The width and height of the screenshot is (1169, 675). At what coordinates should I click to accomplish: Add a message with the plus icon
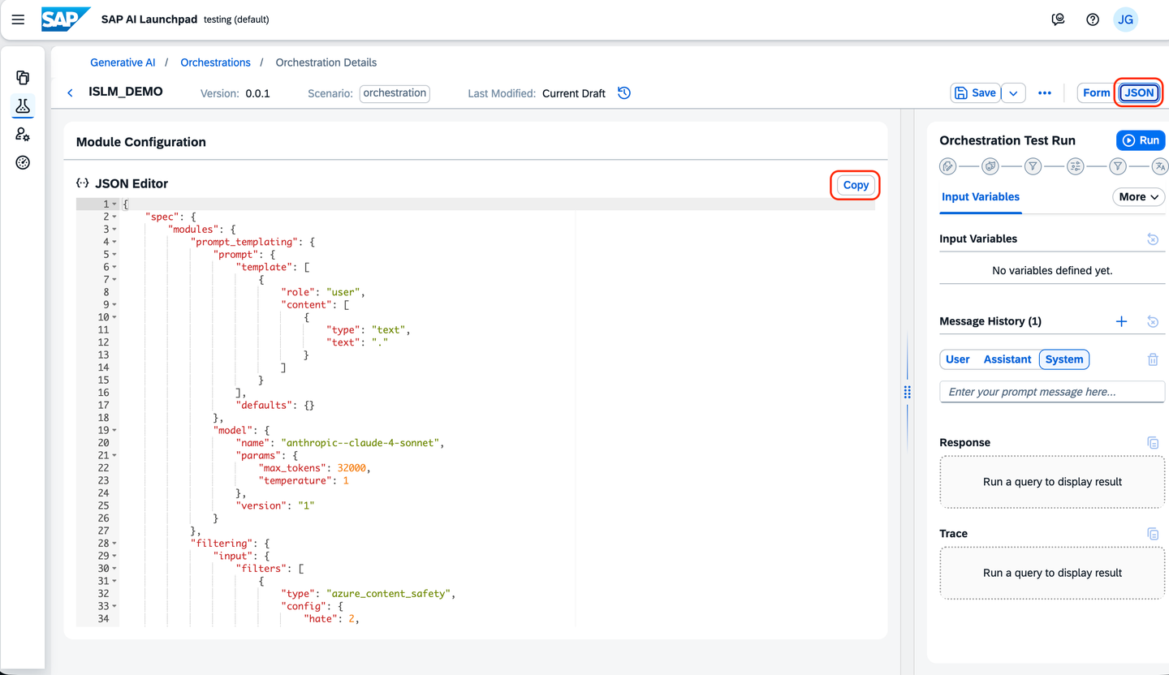click(x=1122, y=321)
